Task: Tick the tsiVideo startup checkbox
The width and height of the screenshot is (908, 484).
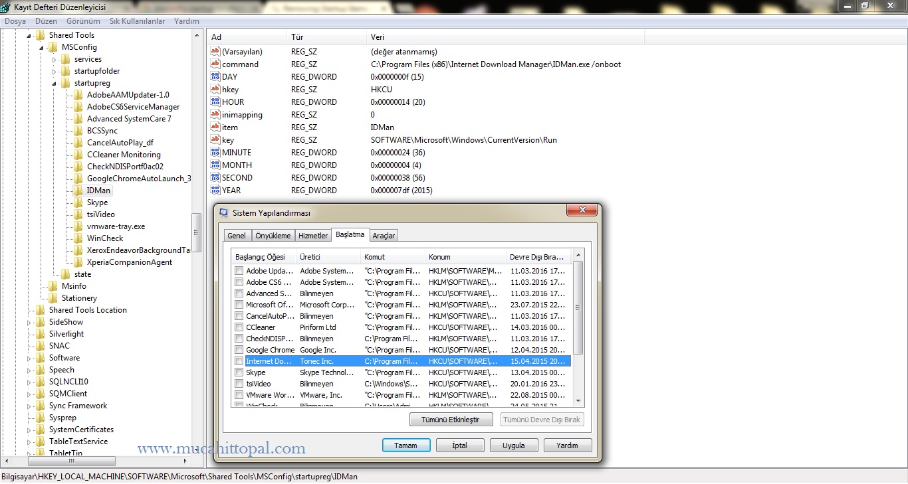Action: 239,384
